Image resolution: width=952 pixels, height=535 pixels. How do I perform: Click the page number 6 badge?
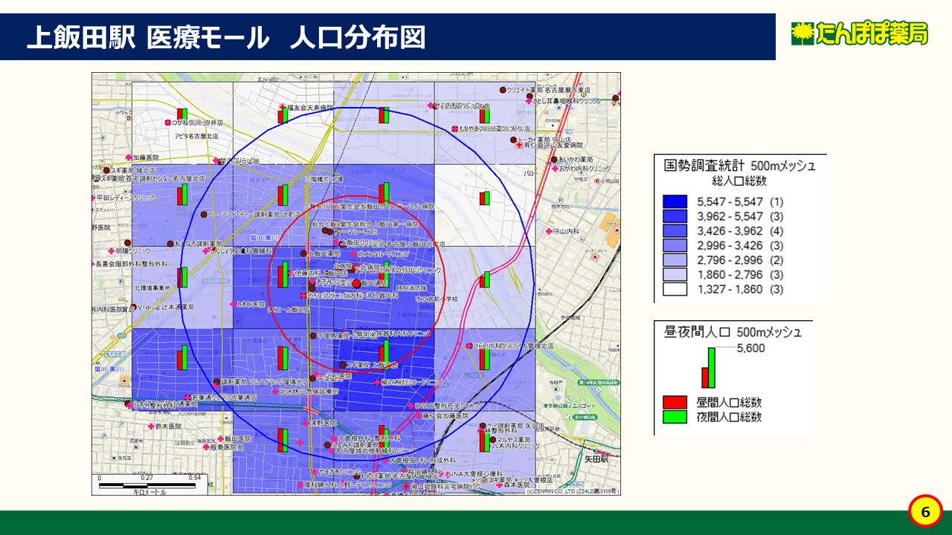(x=925, y=512)
